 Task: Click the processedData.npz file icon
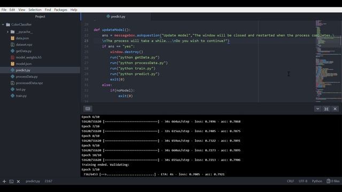coord(12,83)
